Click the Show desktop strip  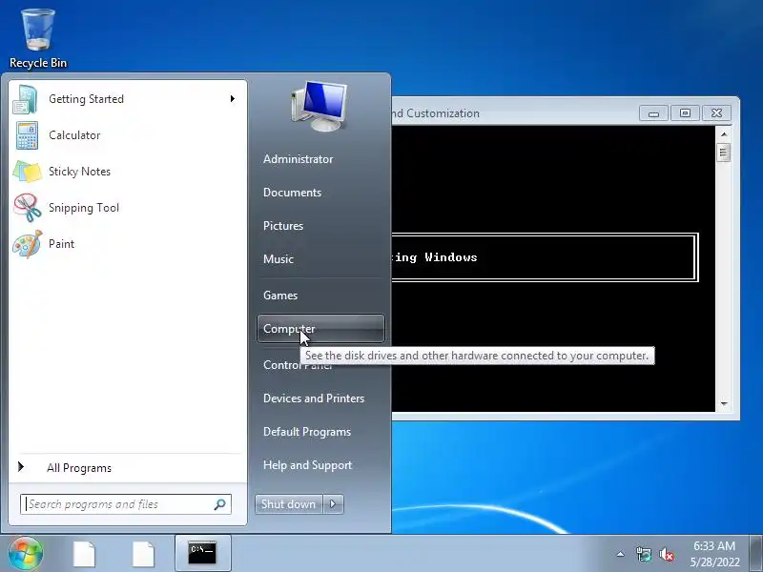click(x=755, y=554)
